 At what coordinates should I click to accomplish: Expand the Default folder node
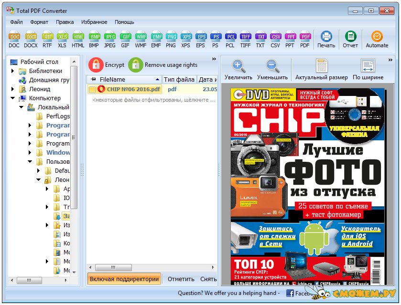(x=39, y=170)
